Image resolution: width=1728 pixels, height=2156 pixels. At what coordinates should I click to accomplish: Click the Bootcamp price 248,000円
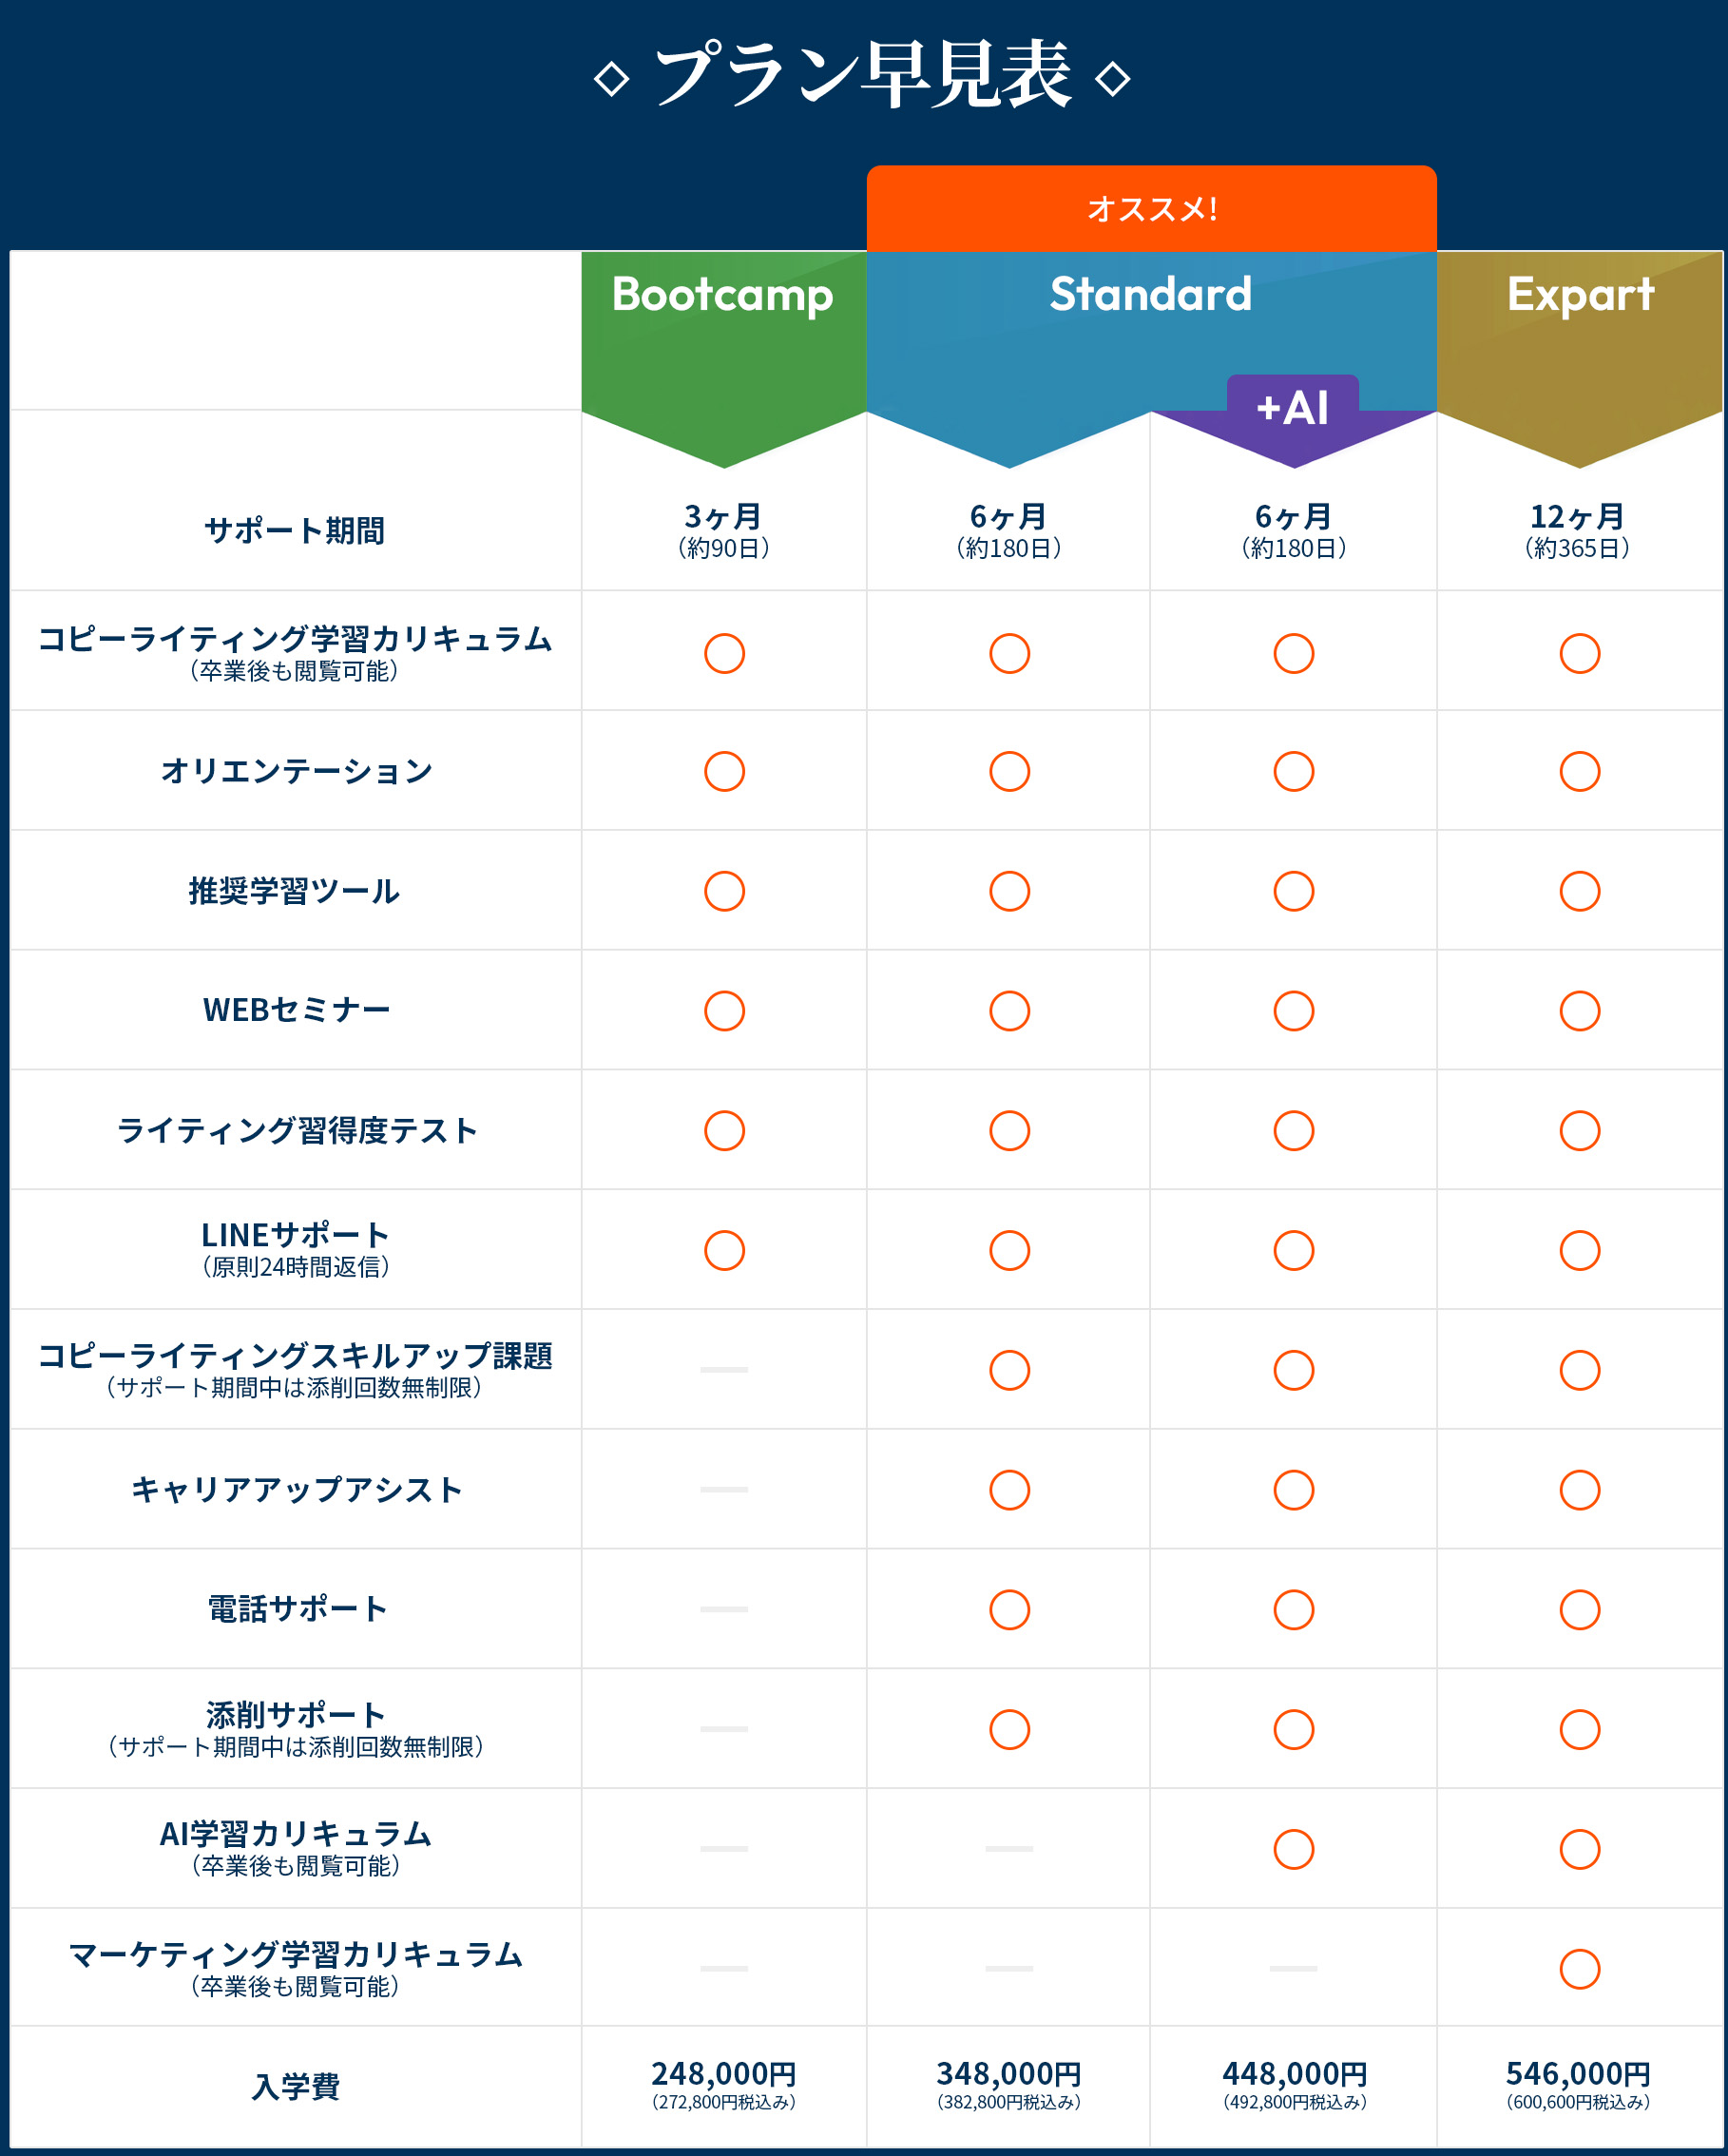(x=724, y=2074)
